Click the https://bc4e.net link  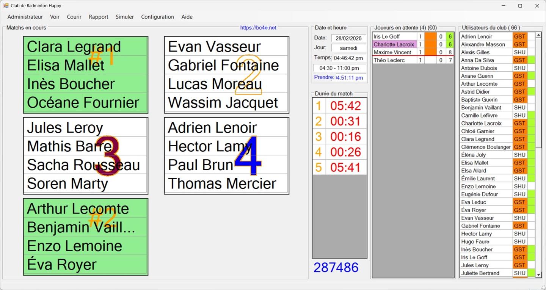click(x=258, y=28)
